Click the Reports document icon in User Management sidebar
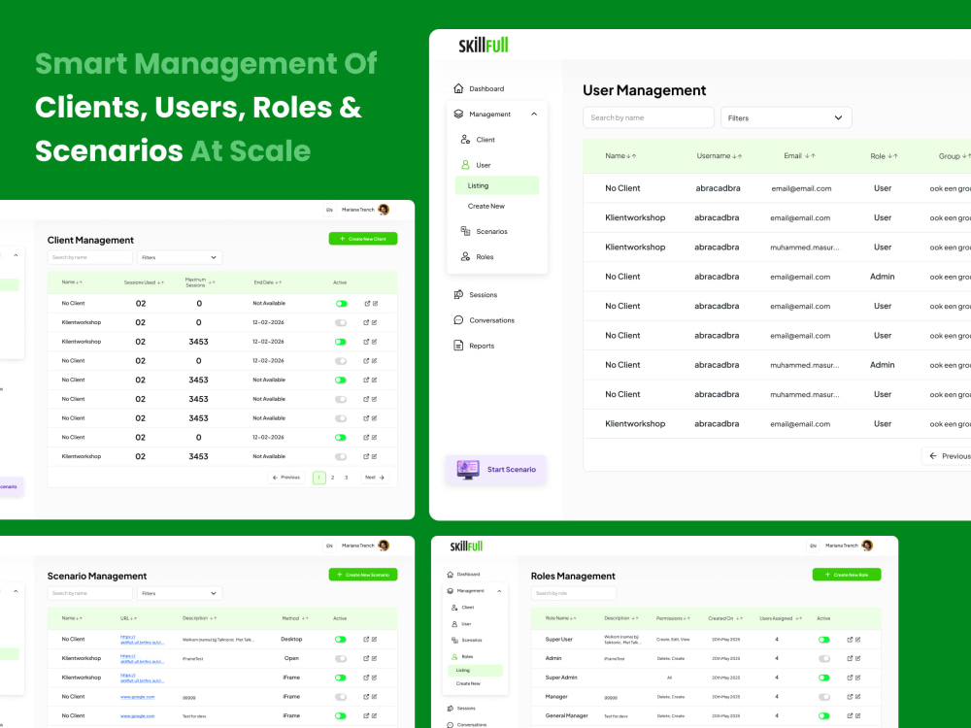The height and width of the screenshot is (728, 971). (458, 346)
